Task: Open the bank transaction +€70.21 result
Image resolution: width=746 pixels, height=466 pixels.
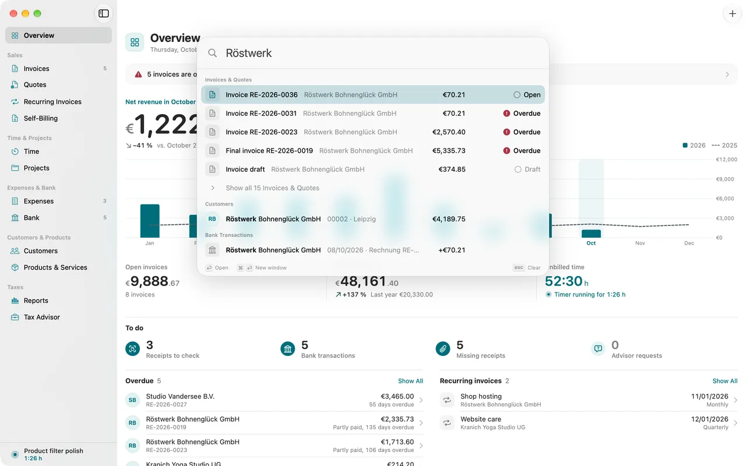Action: click(x=373, y=250)
